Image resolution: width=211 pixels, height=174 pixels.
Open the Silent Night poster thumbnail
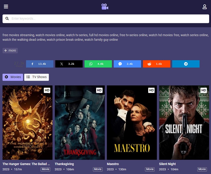tap(184, 123)
